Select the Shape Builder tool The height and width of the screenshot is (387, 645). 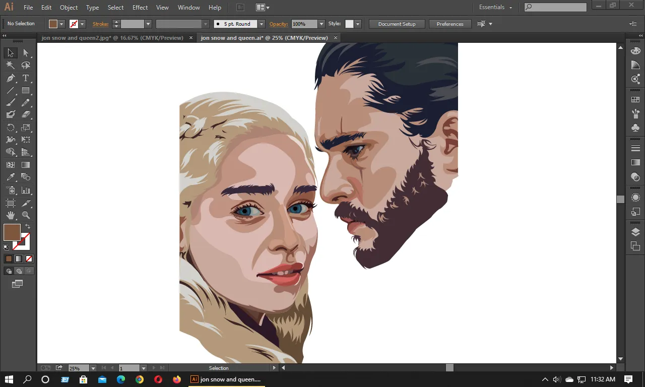[10, 152]
